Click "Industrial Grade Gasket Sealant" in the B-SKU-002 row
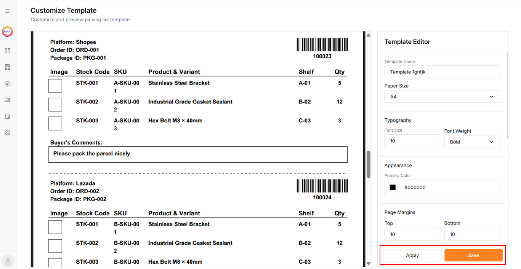 click(190, 243)
